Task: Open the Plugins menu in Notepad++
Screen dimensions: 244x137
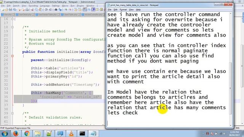Action: (80, 6)
